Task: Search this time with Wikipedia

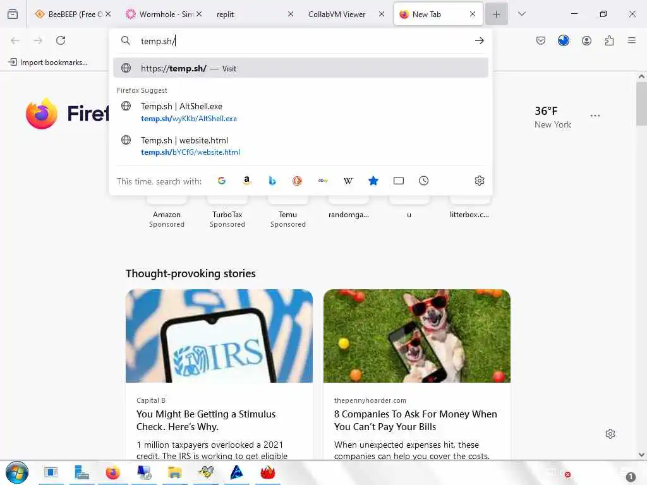Action: 348,181
